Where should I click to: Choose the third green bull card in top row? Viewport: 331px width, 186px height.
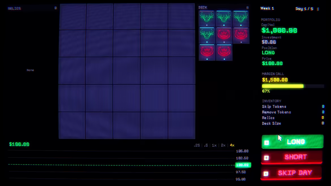(241, 19)
